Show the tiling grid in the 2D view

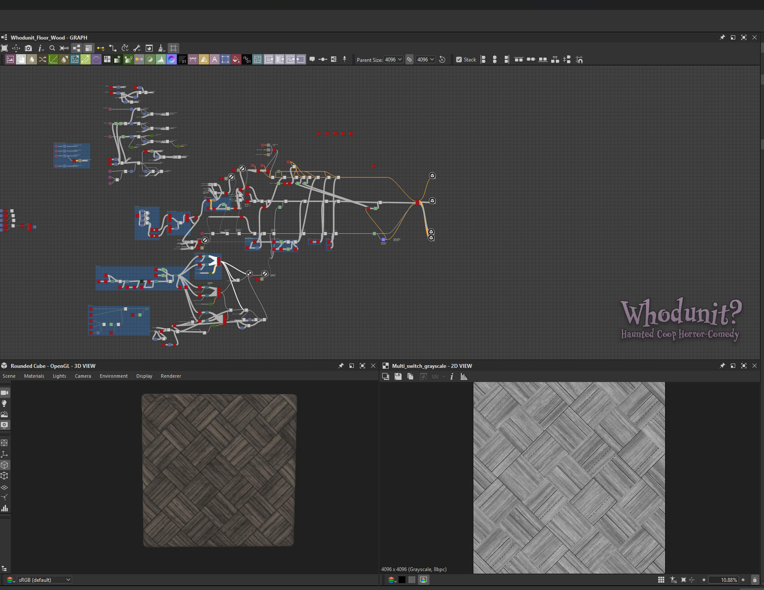coord(661,580)
